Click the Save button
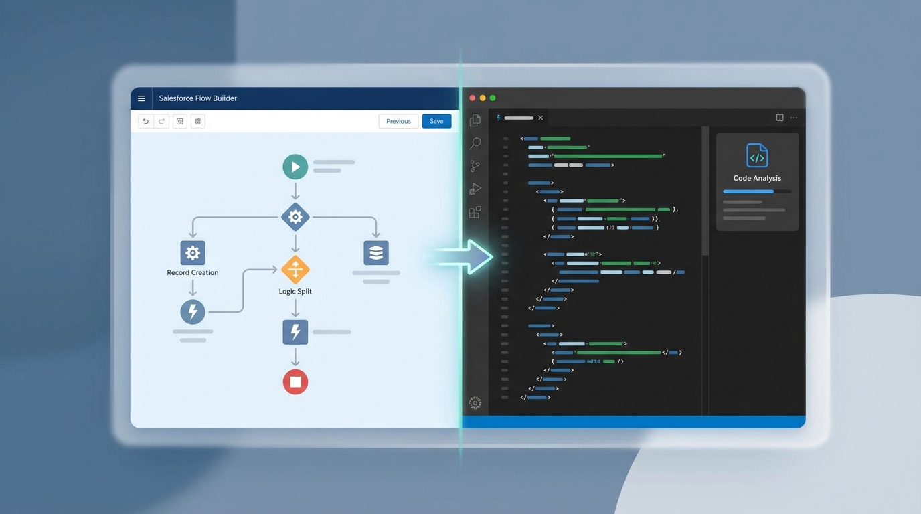The width and height of the screenshot is (921, 514). tap(436, 121)
